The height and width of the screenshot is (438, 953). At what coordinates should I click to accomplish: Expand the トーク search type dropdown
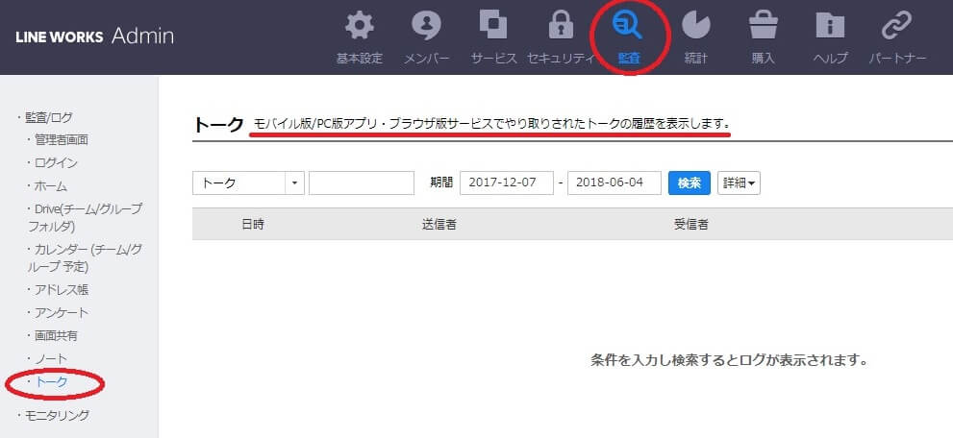pos(248,183)
